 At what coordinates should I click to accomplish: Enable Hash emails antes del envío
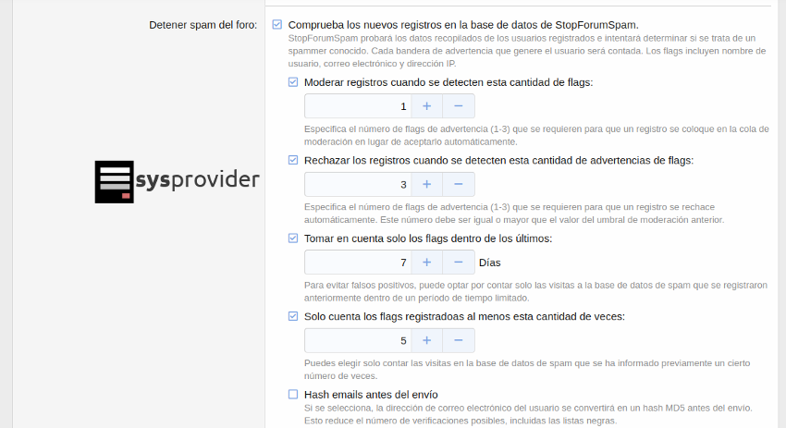pos(293,395)
